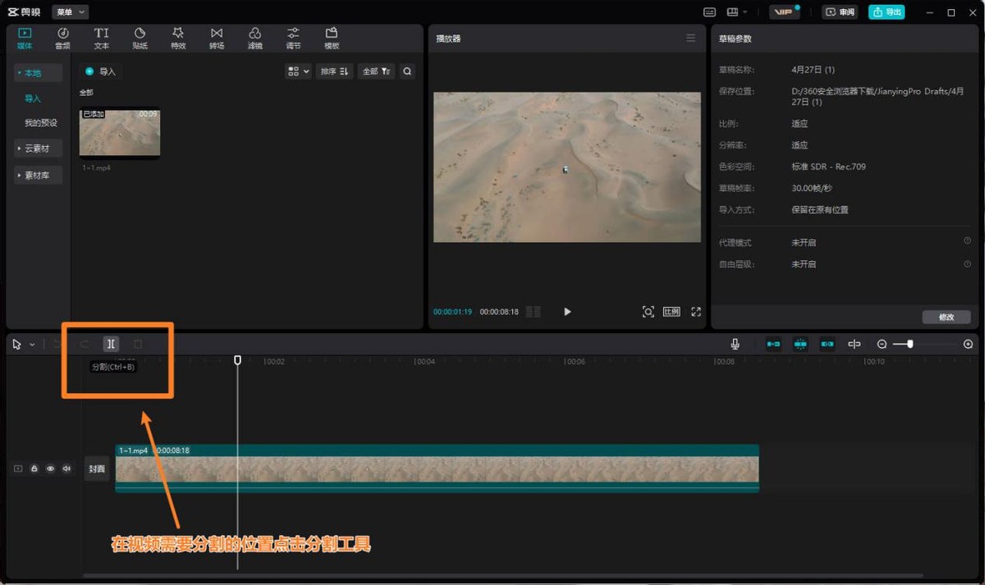Open the player hamburger menu icon
This screenshot has width=985, height=585.
click(x=690, y=39)
